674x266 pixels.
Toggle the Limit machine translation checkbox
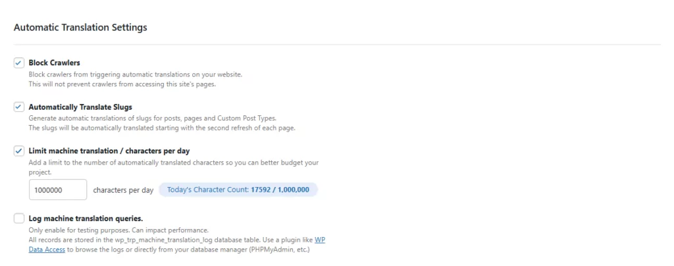click(x=19, y=151)
